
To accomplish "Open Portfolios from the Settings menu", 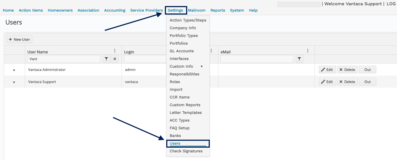I will (179, 43).
